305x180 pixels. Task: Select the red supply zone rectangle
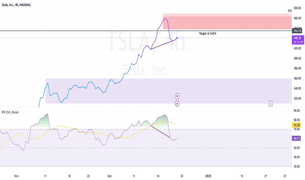click(x=227, y=21)
